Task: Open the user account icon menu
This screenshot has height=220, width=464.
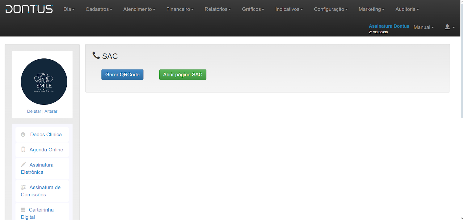Action: pyautogui.click(x=450, y=27)
